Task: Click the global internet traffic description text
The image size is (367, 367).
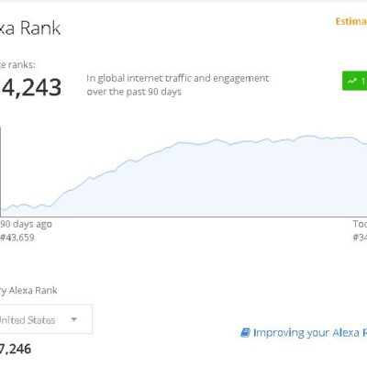Action: [178, 85]
